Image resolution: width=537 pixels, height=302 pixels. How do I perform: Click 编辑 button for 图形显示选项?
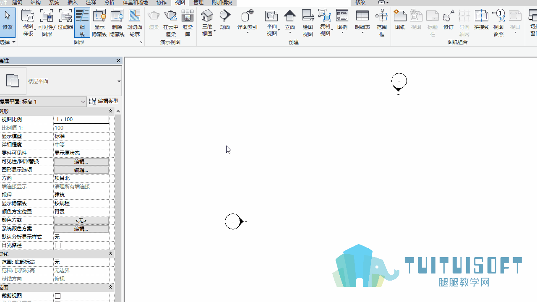[81, 170]
